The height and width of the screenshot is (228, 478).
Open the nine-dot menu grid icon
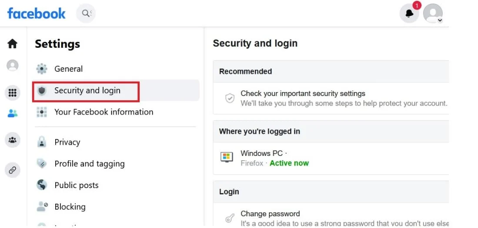(13, 93)
